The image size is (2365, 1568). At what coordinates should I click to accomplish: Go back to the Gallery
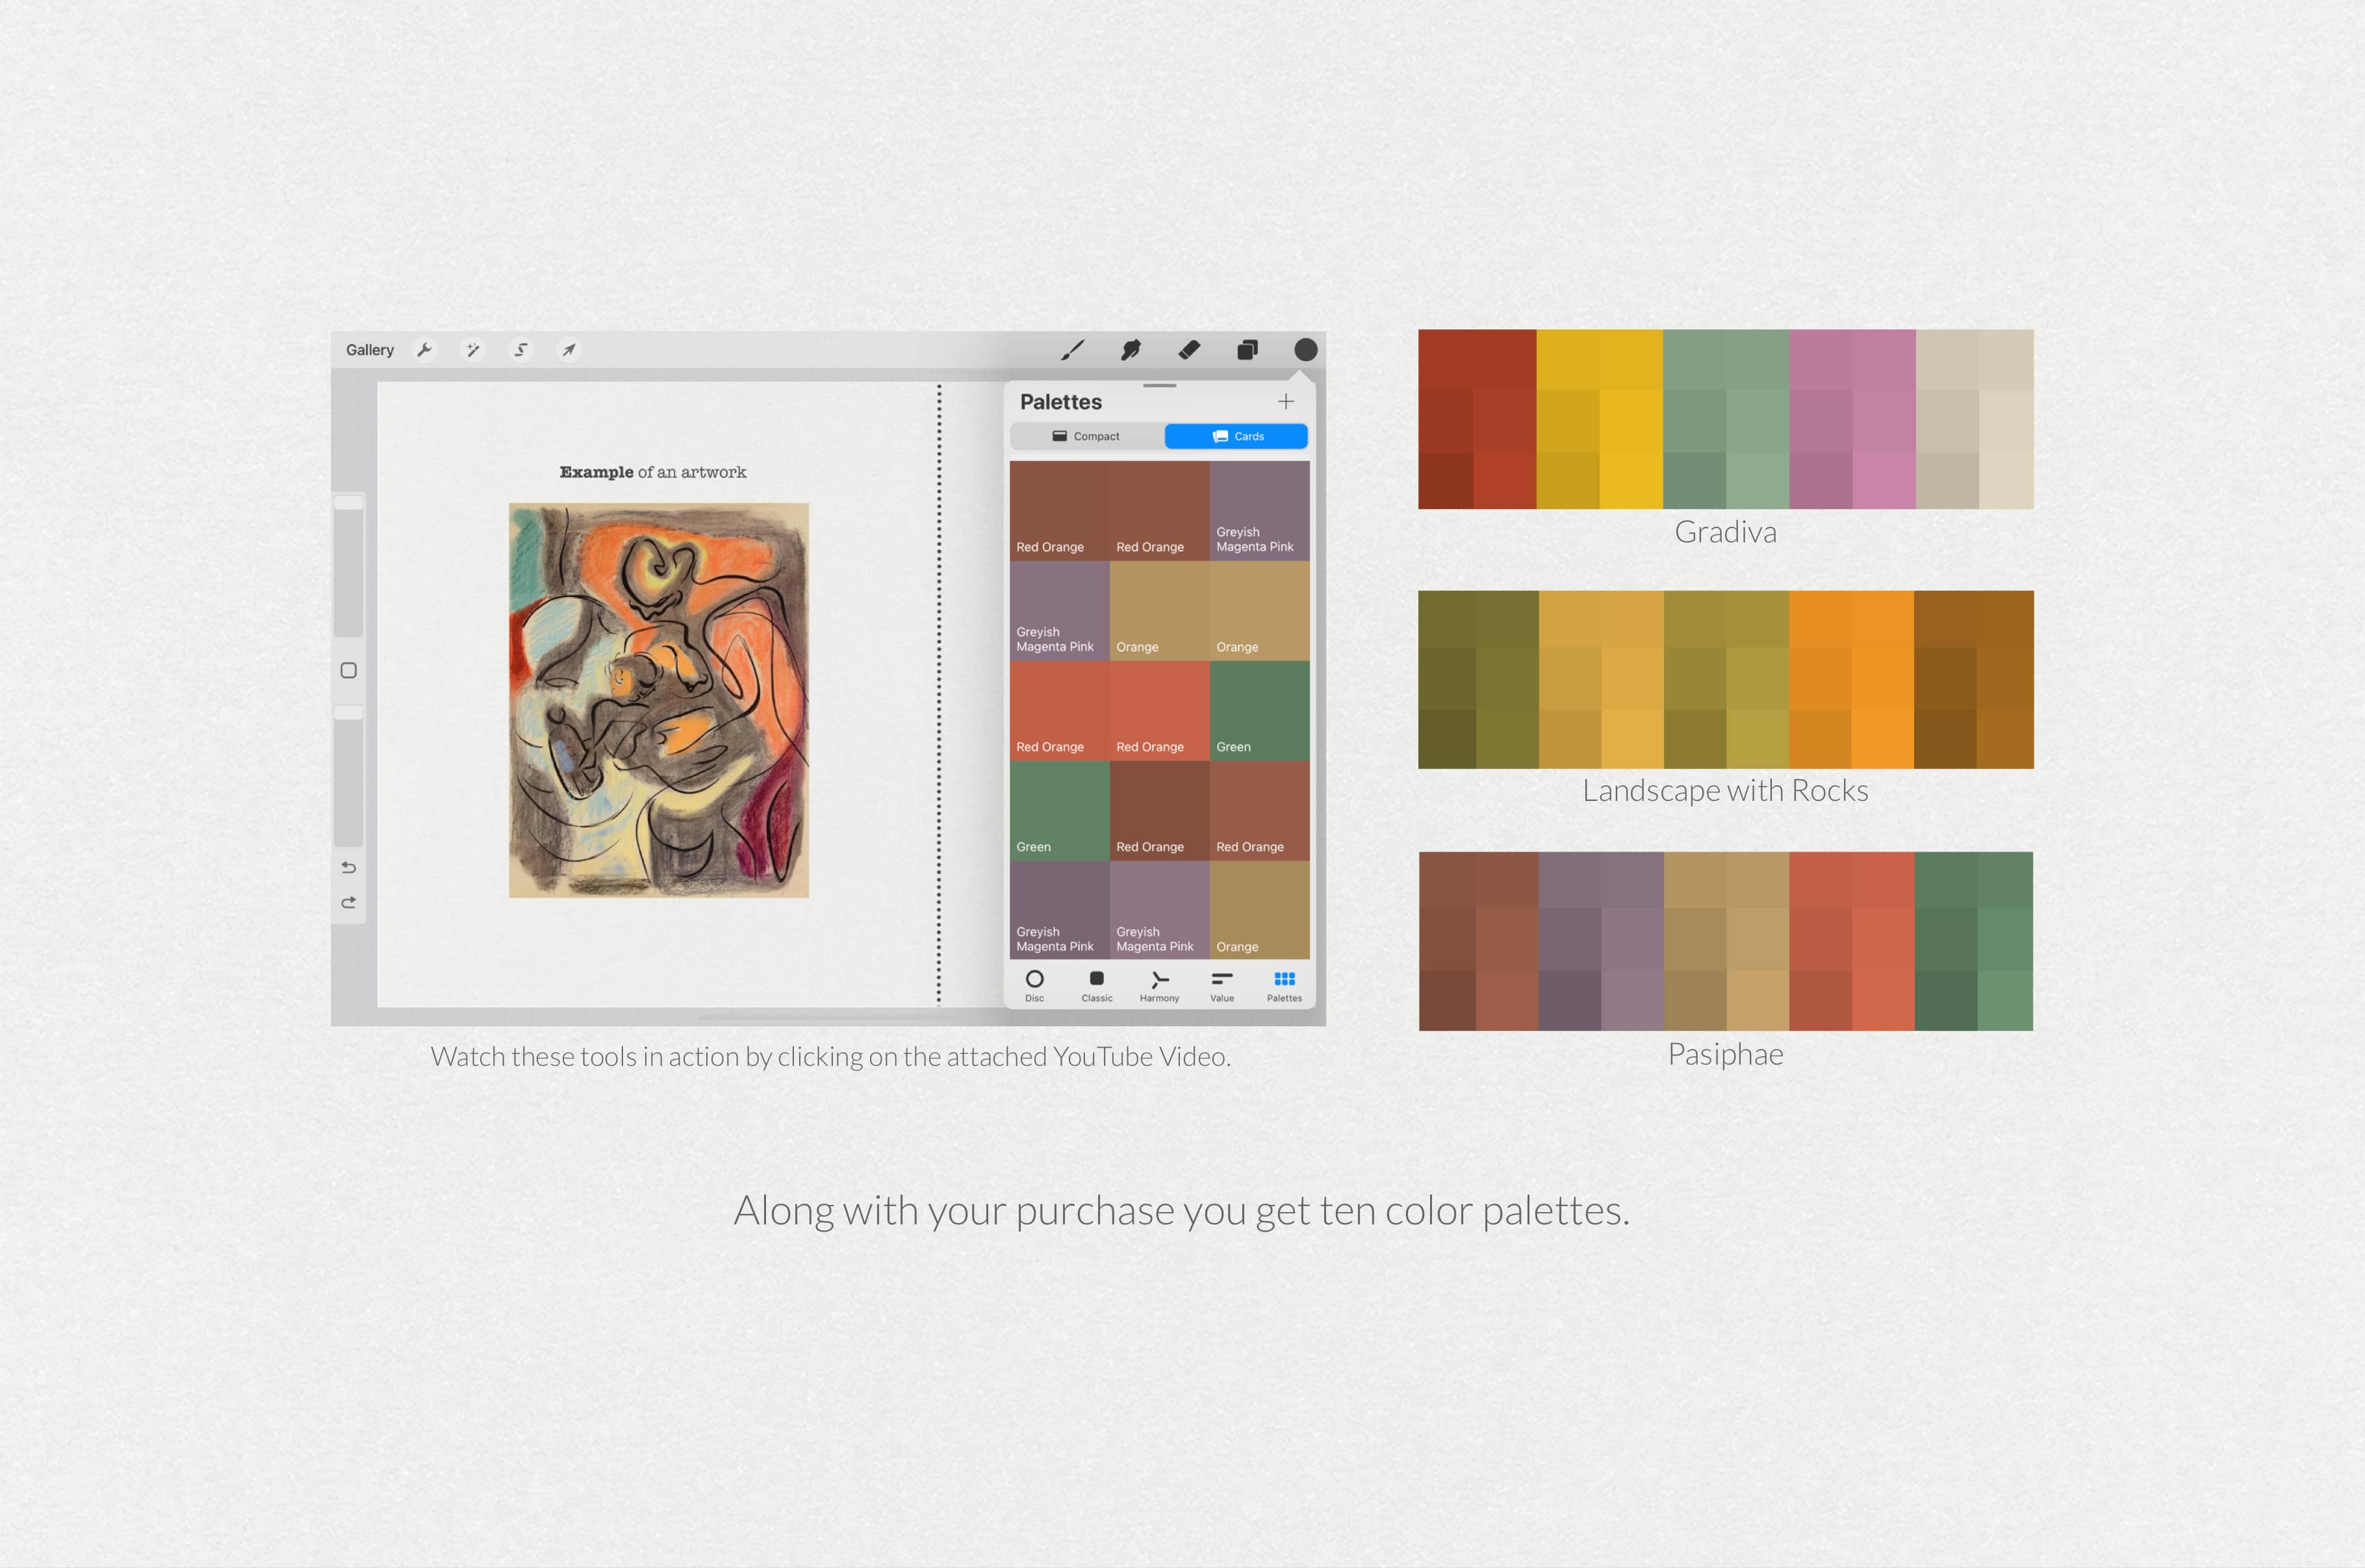[369, 349]
